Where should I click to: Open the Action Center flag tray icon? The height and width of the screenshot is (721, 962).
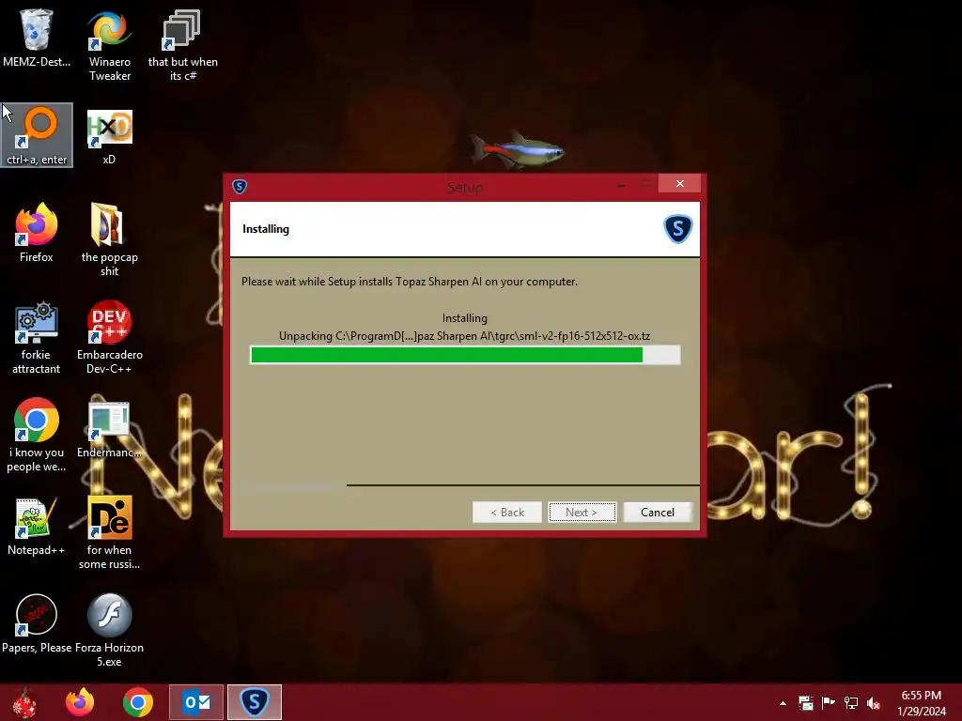tap(828, 703)
